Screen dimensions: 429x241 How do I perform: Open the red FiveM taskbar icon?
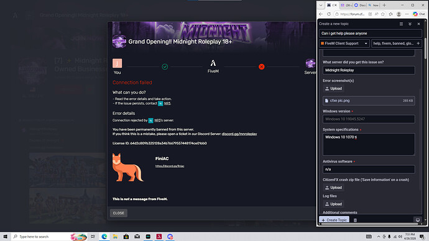tap(159, 237)
